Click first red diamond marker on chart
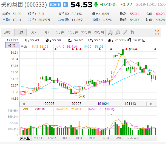 [x=44, y=49]
